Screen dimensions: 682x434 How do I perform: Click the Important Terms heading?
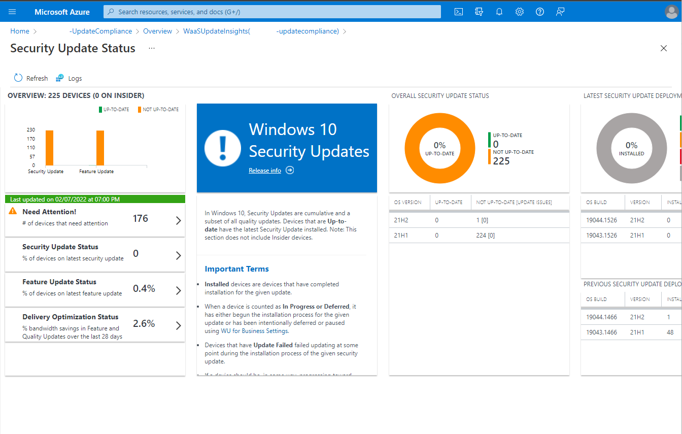tap(236, 269)
